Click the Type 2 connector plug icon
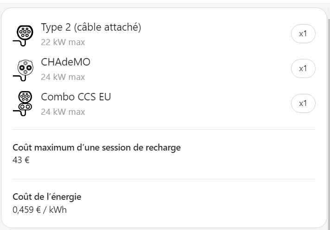This screenshot has height=230, width=330. (23, 35)
